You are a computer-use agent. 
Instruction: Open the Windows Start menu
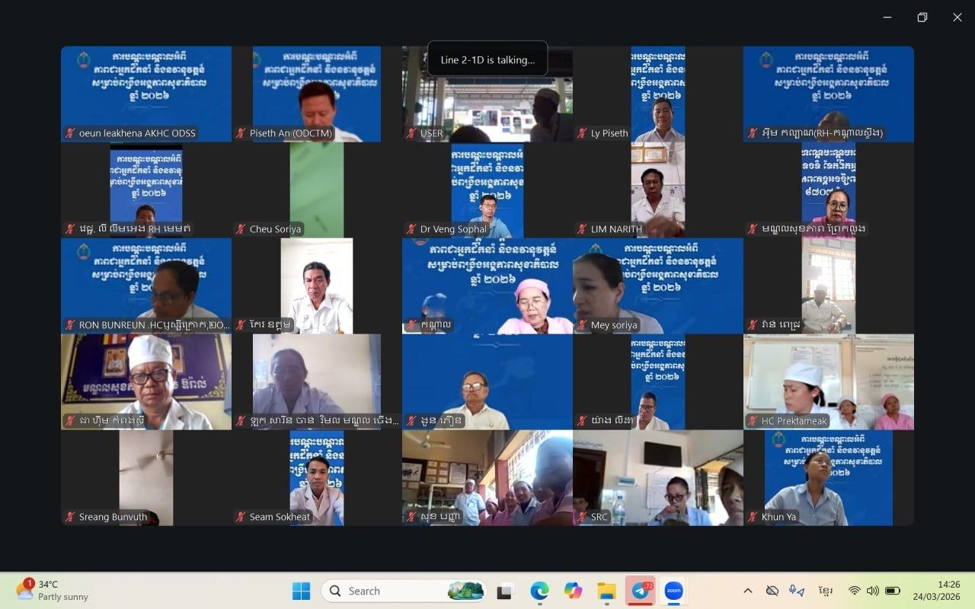click(301, 591)
